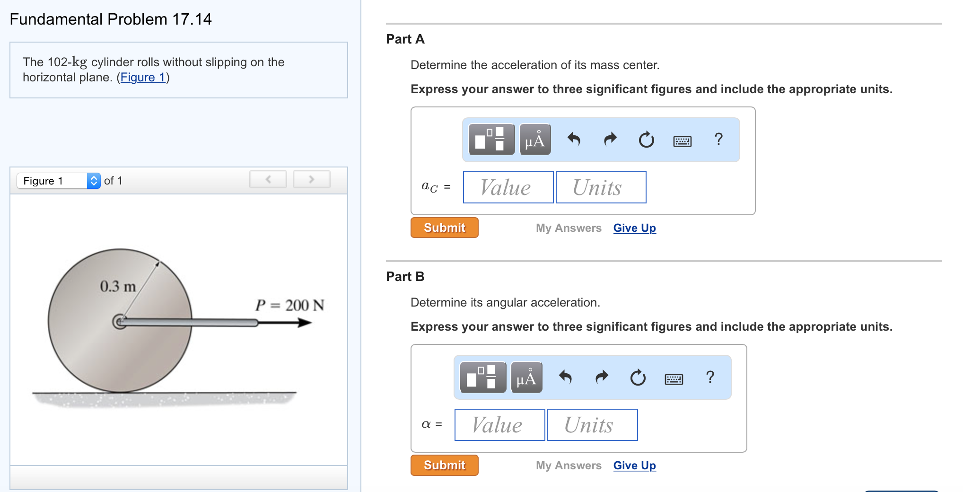Image resolution: width=963 pixels, height=492 pixels.
Task: Click the previous figure chevron arrow
Action: point(268,179)
